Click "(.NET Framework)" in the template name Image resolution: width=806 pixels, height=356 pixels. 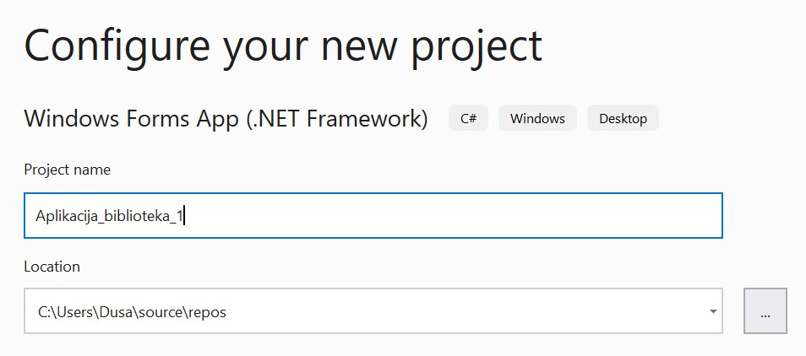click(x=336, y=119)
